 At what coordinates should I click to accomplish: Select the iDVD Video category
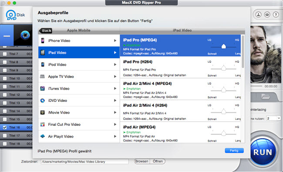79,100
